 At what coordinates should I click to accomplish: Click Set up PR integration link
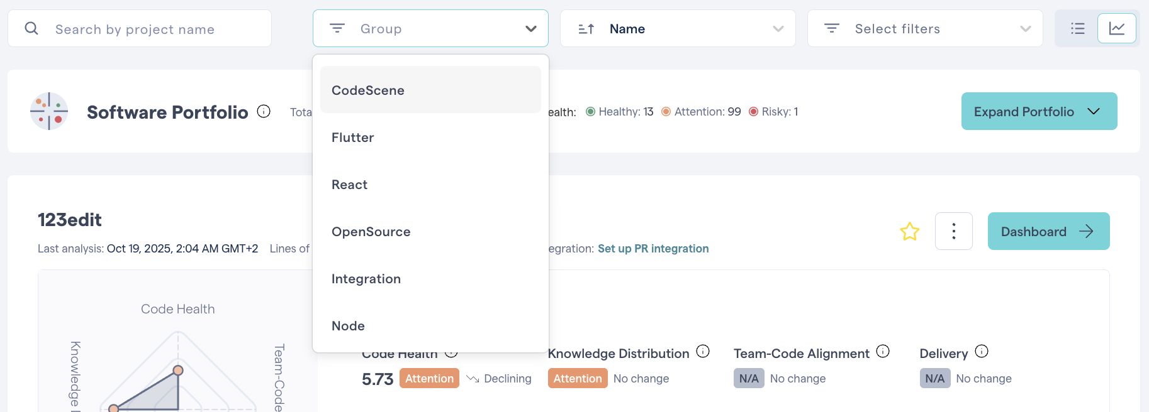653,249
